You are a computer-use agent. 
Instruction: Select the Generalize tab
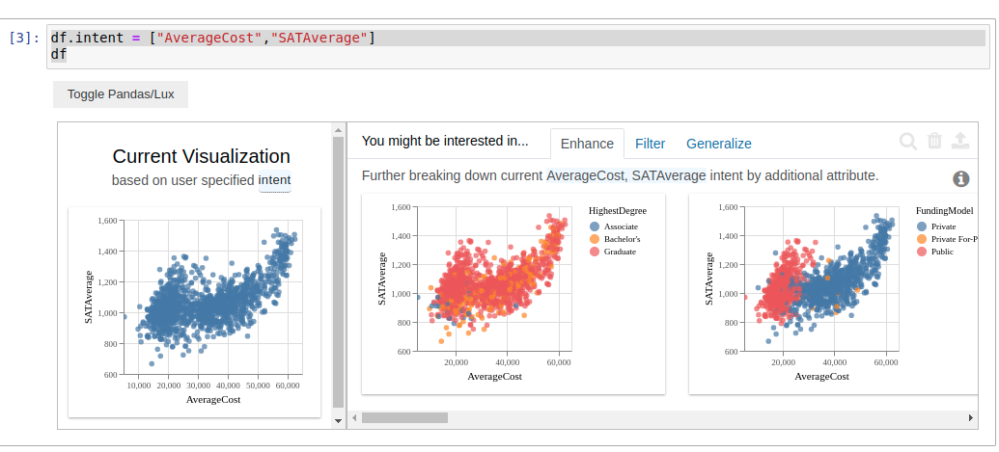718,144
